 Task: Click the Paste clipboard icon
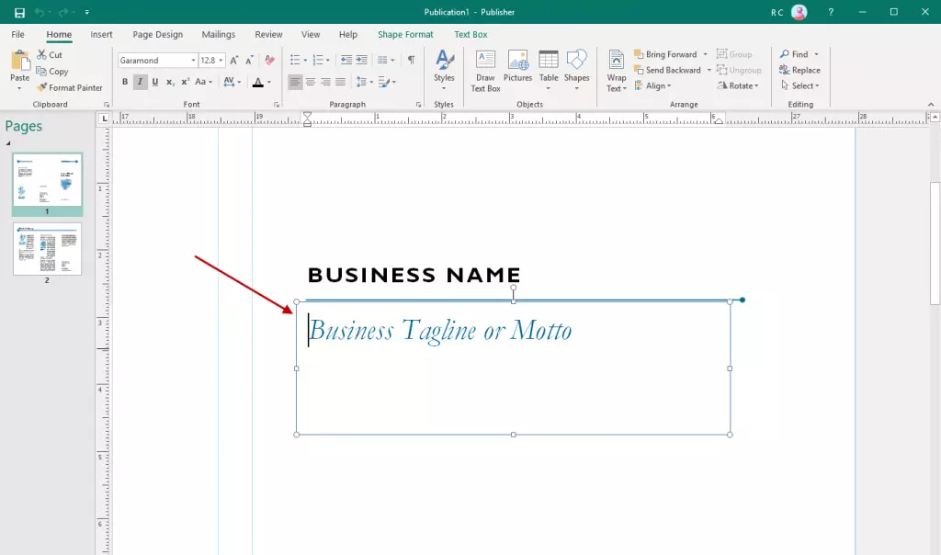pos(20,62)
